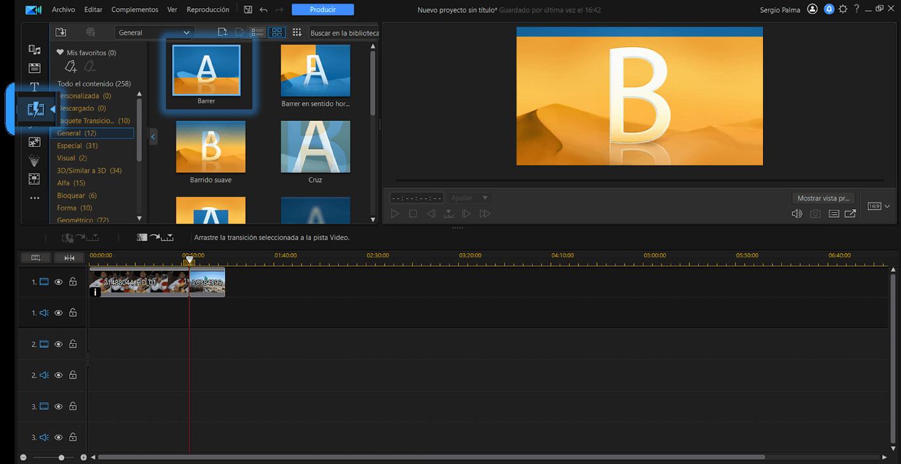The width and height of the screenshot is (901, 464).
Task: Lock video track 1
Action: [73, 282]
